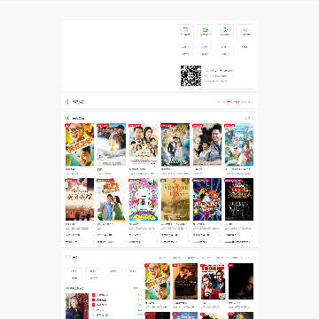This screenshot has height=319, width=319.
Task: Open the red poster with woman in red dress
Action: tap(213, 282)
